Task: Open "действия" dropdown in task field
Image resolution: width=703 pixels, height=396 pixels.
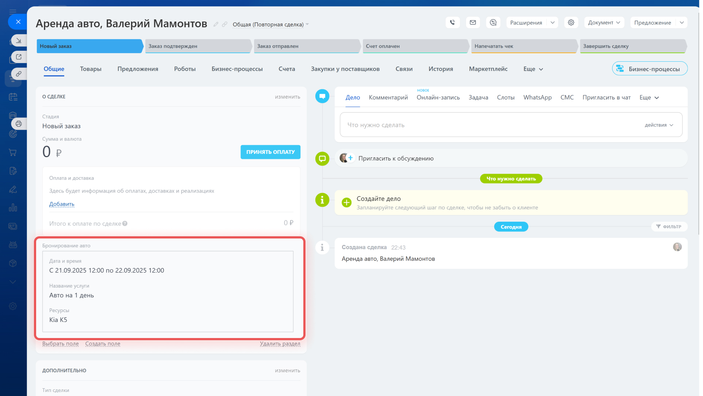Action: coord(659,125)
